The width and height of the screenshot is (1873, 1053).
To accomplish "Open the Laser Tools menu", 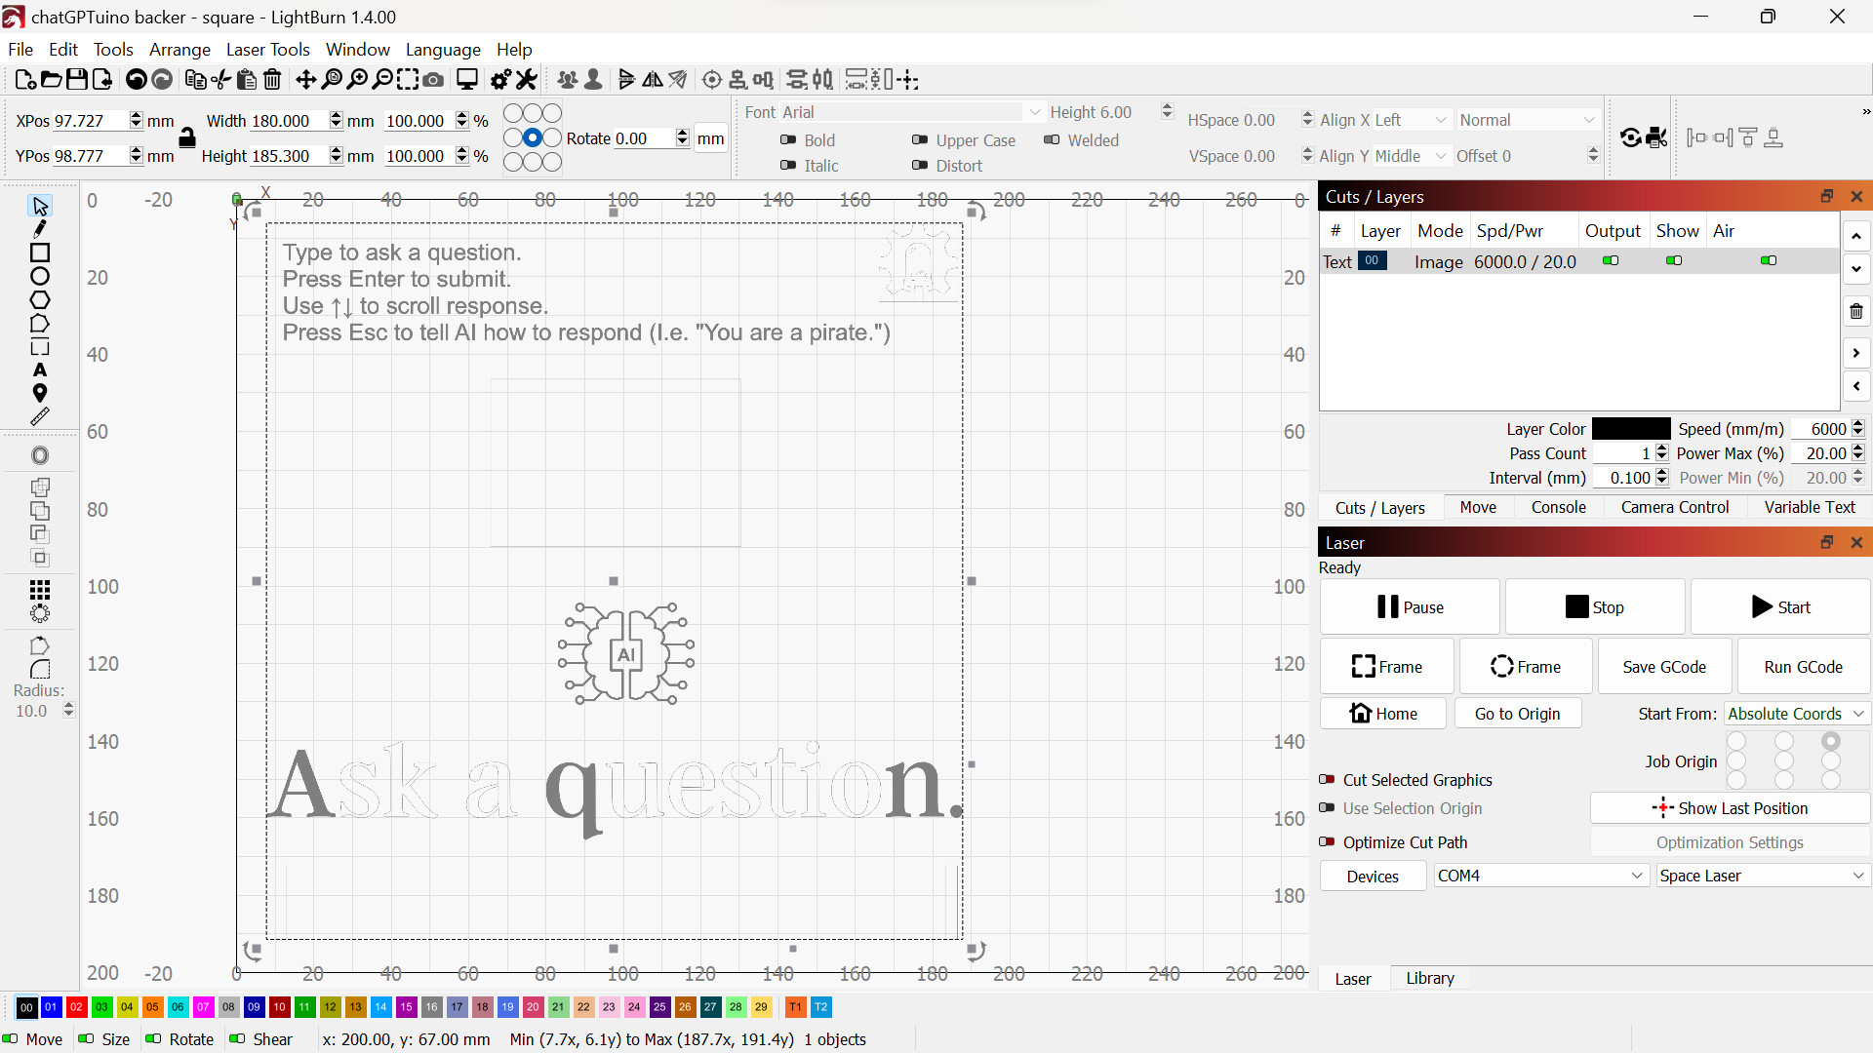I will (x=267, y=50).
